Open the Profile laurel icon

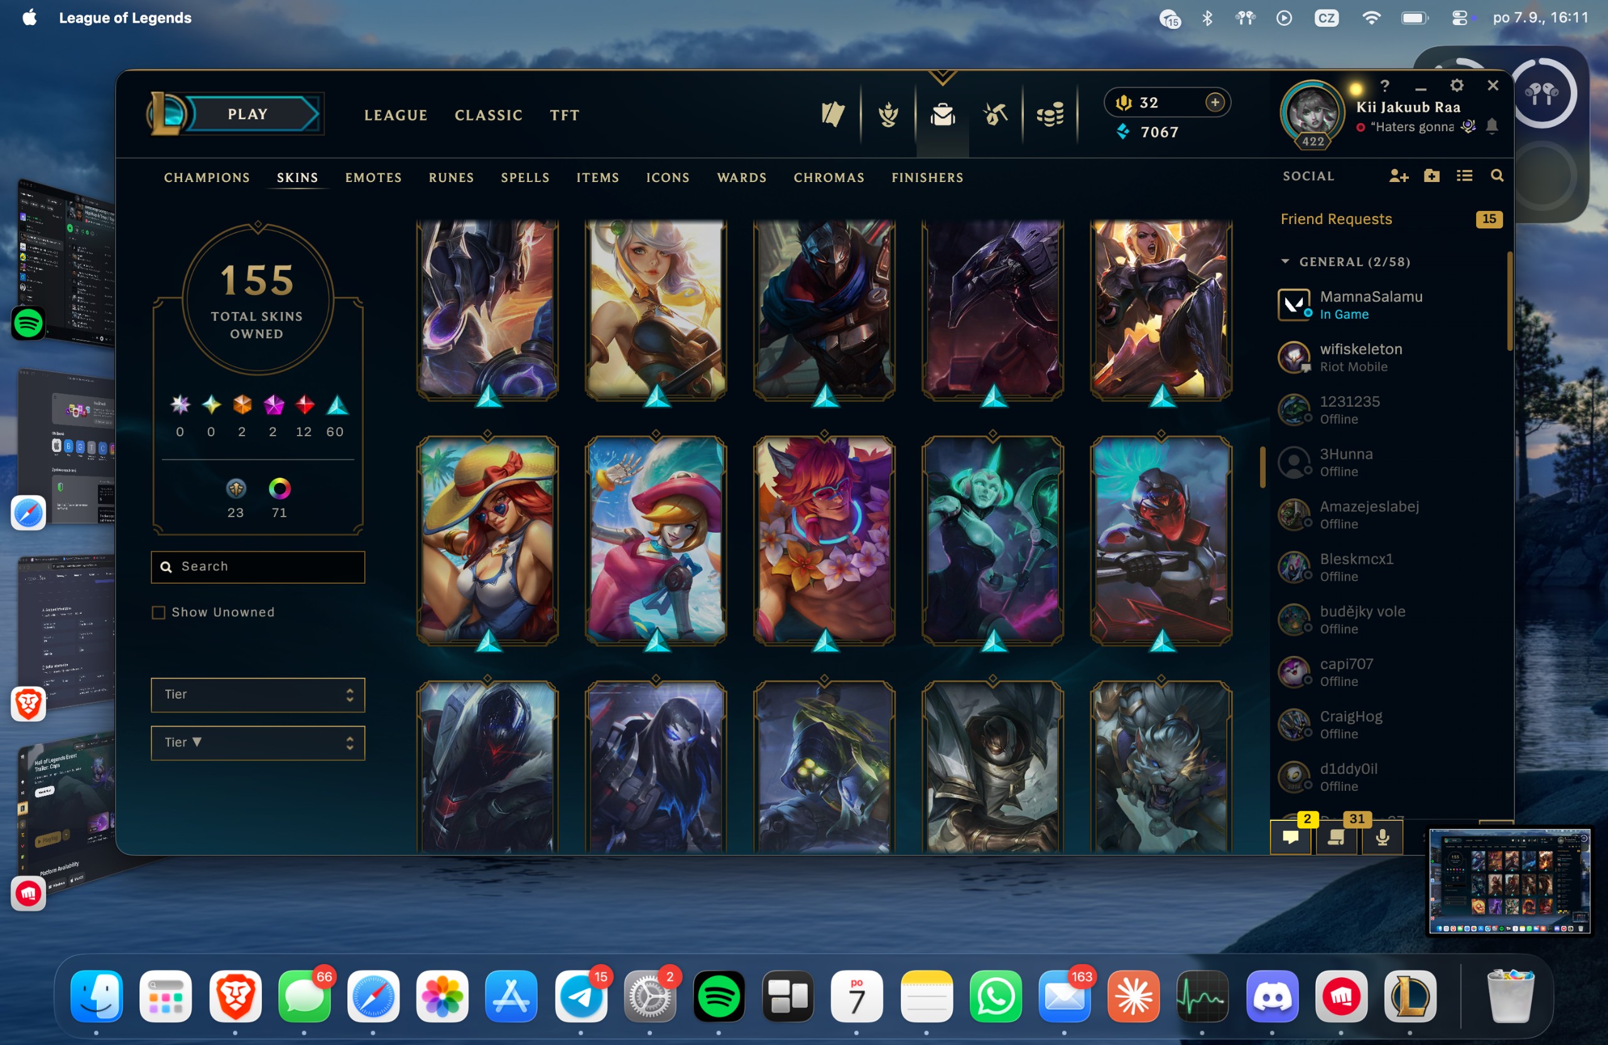click(x=888, y=114)
